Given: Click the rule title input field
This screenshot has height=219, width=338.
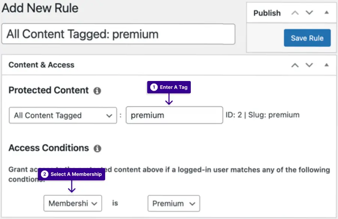Looking at the screenshot, I should (x=118, y=34).
